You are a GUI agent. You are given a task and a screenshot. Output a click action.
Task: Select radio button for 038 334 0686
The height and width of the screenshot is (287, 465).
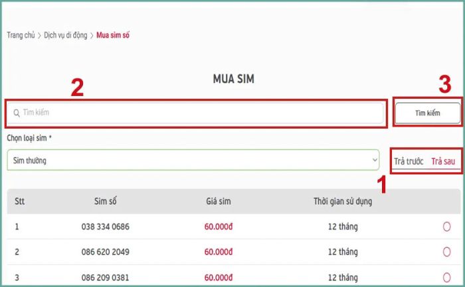tap(446, 227)
